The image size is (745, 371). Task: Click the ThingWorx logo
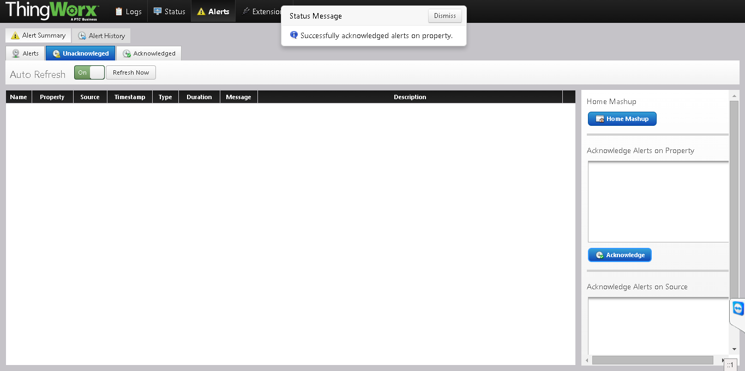point(52,11)
